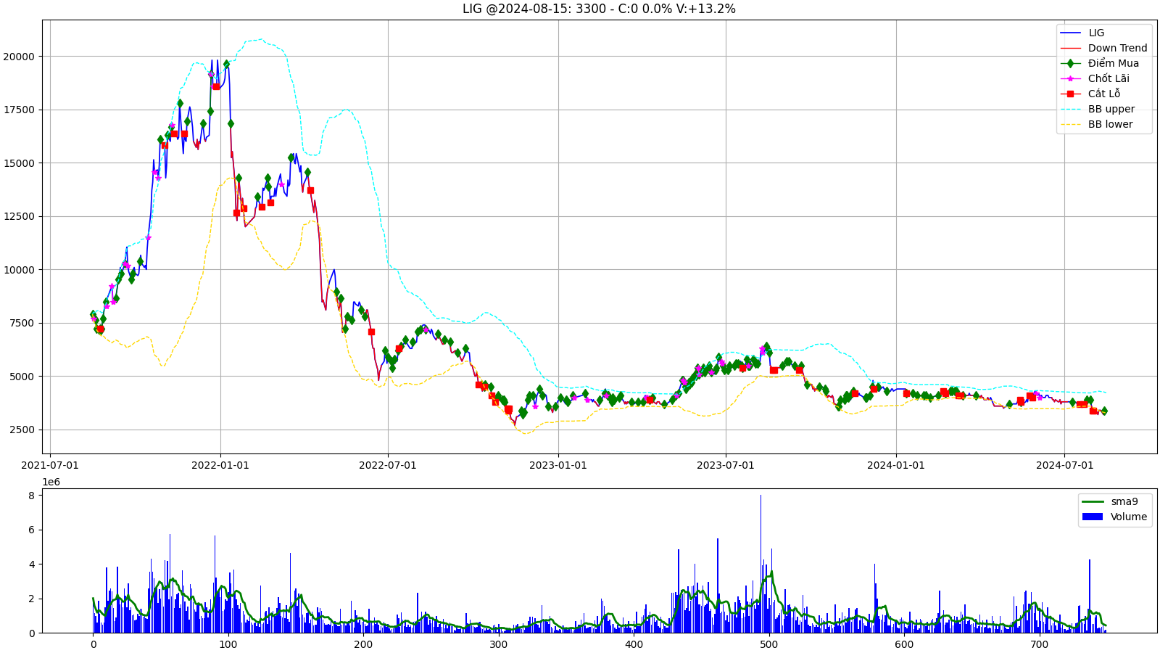Click the y-axis label '15000'
The height and width of the screenshot is (653, 1160).
[x=19, y=163]
